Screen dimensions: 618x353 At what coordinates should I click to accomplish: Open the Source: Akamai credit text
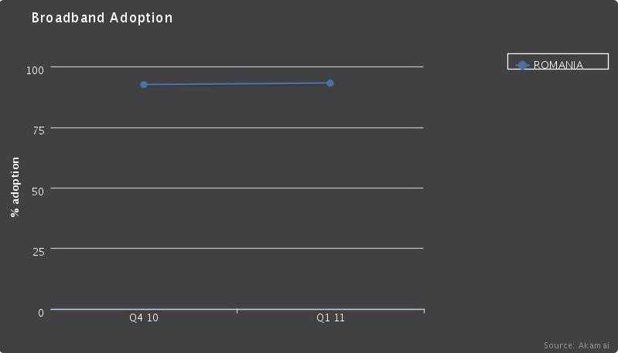576,345
